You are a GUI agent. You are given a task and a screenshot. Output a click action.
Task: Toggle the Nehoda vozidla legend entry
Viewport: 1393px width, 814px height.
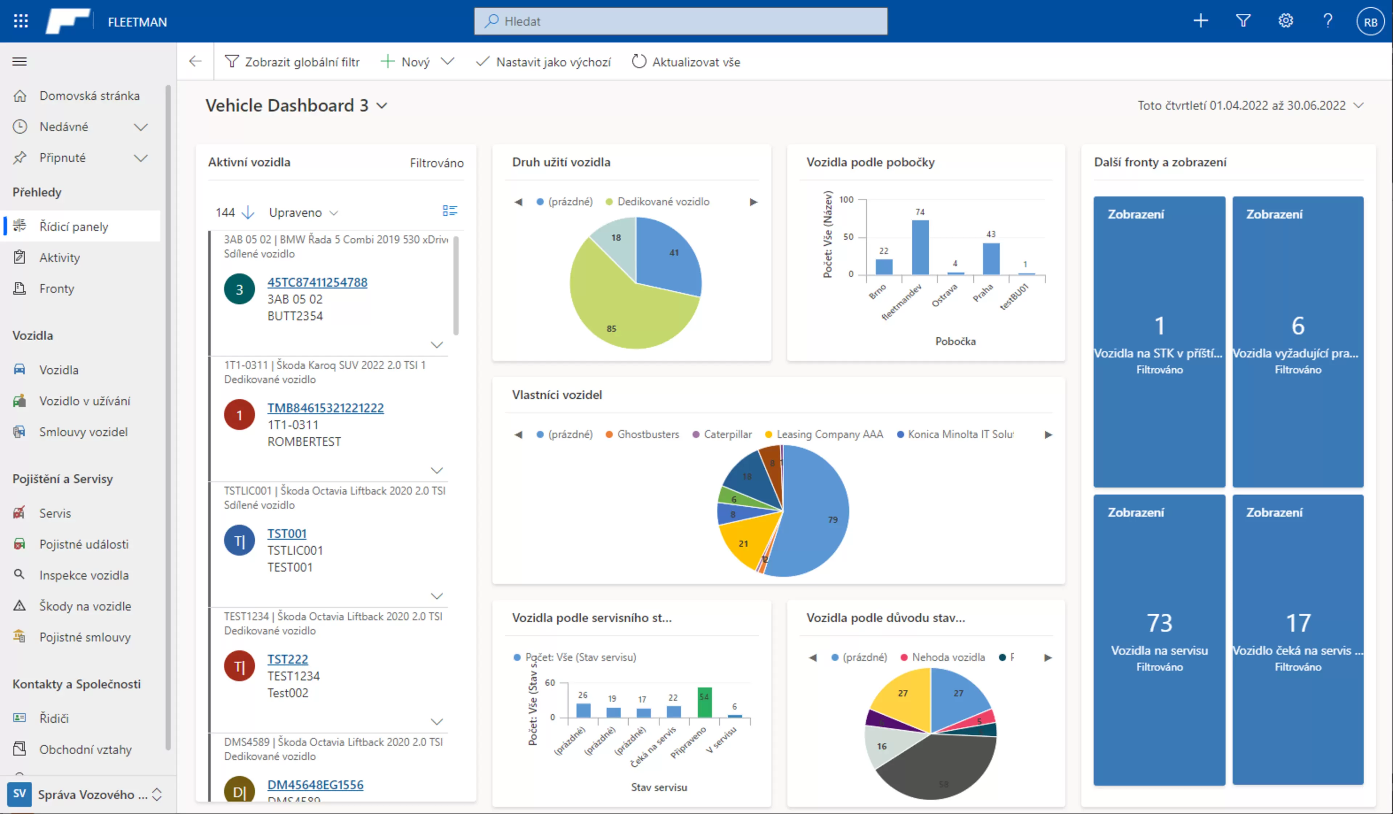tap(942, 657)
